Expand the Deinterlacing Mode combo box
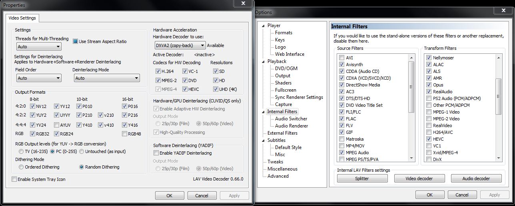This screenshot has width=515, height=206. [x=106, y=78]
